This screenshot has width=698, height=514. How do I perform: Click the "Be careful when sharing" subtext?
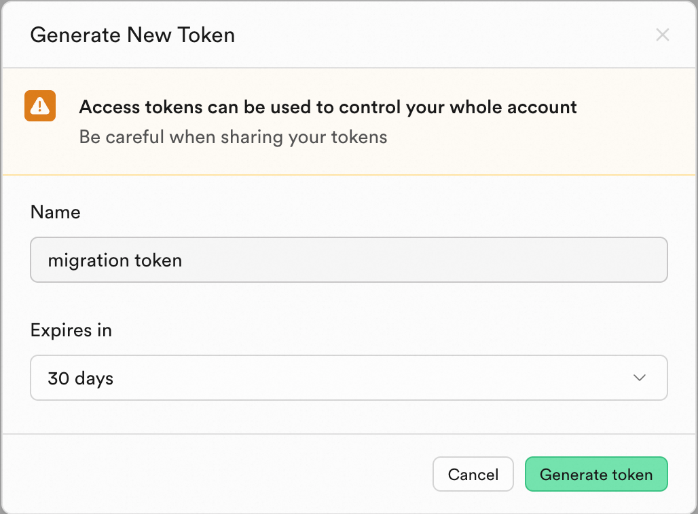(x=233, y=137)
